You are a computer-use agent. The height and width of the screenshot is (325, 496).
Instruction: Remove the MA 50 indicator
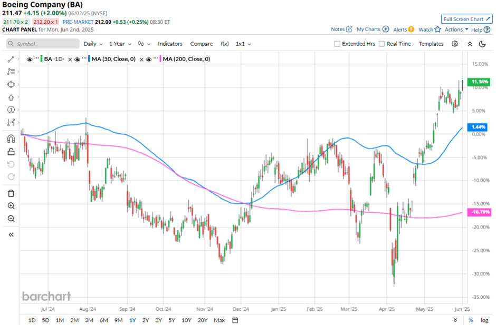70,60
